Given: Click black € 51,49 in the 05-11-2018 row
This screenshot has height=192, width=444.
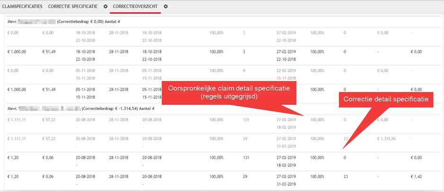Looking at the screenshot, I should (49, 88).
